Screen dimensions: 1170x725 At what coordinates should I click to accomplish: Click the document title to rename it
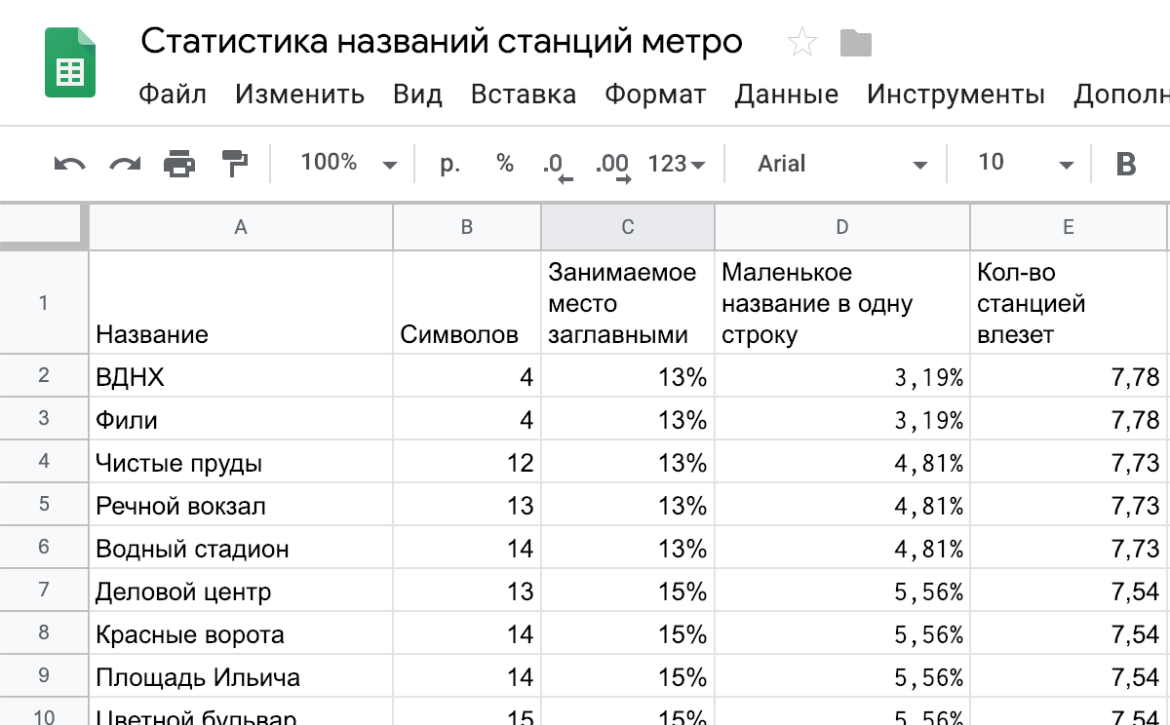tap(442, 42)
